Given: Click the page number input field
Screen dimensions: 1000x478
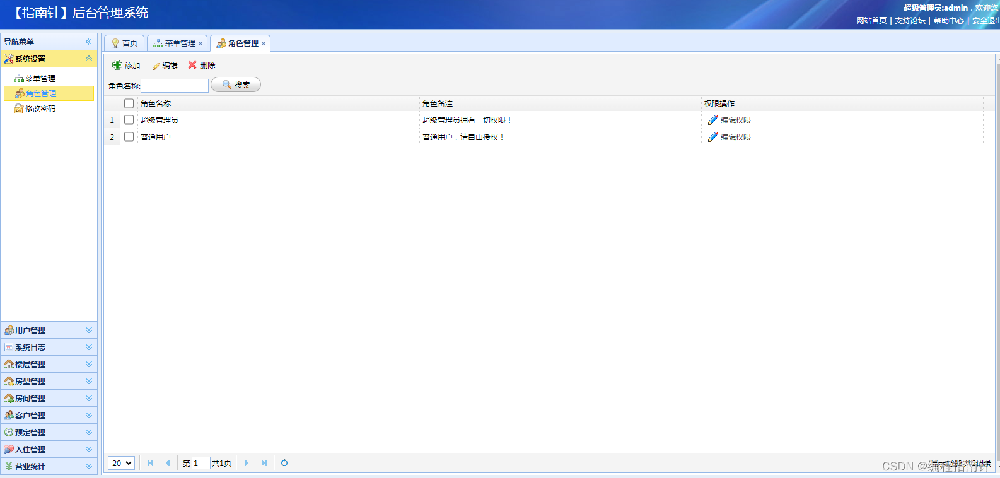Looking at the screenshot, I should point(201,463).
